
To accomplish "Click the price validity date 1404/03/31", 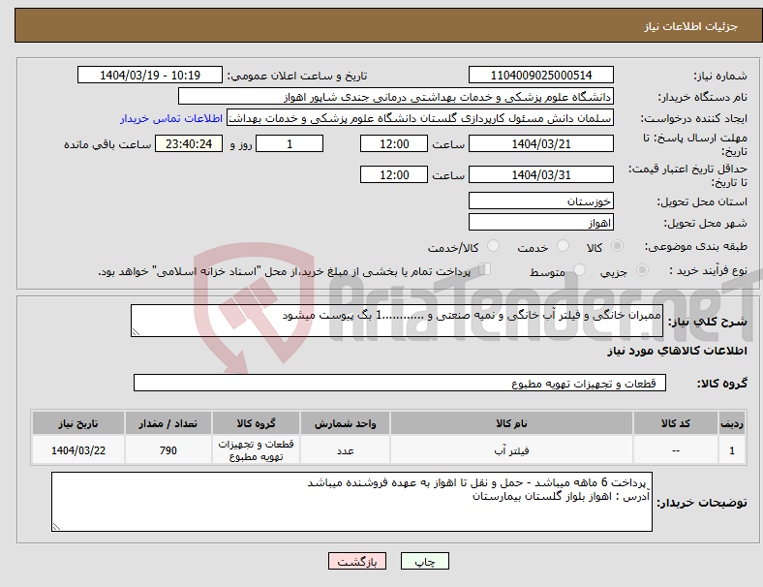I will (540, 174).
